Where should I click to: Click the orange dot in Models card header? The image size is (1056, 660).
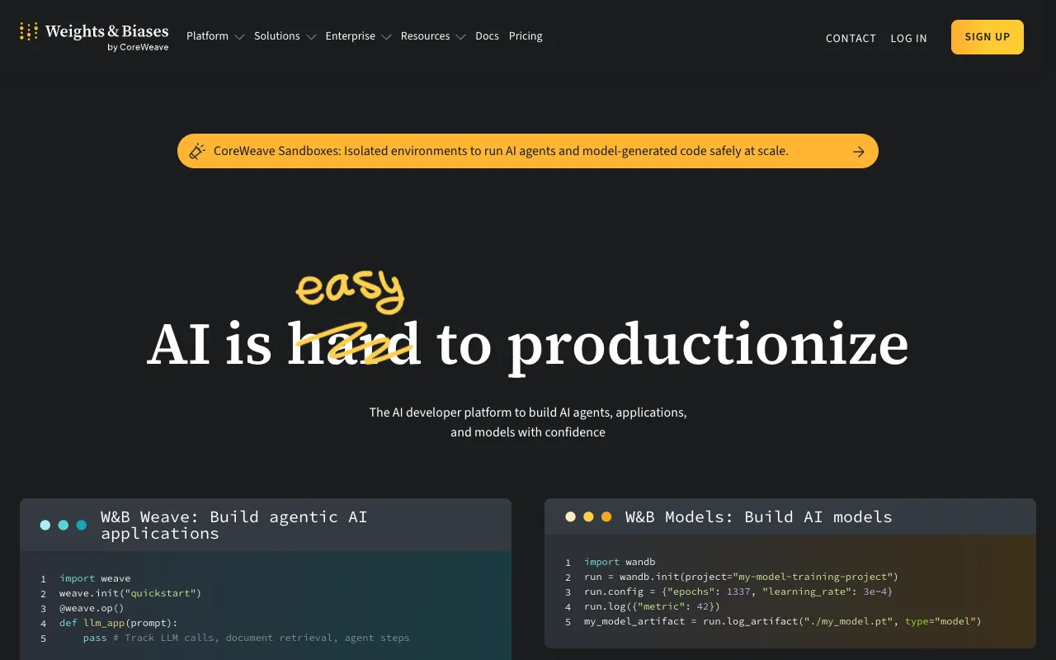[x=606, y=516]
